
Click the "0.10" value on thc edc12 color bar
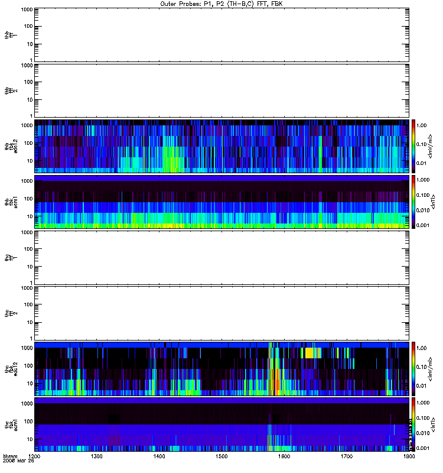point(421,367)
